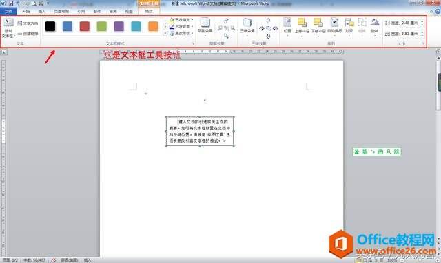Click Undo in Quick Access toolbar
Viewport: 441px width, 263px height.
click(18, 3)
